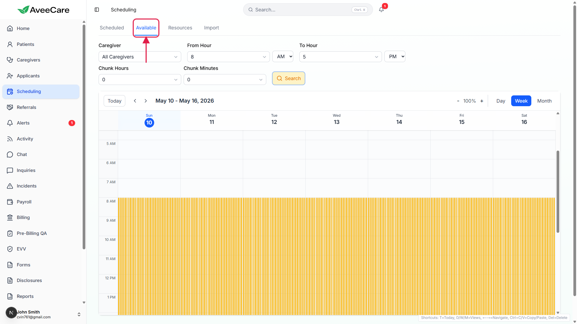Open the Chunk Minutes dropdown
This screenshot has width=577, height=324.
click(225, 79)
